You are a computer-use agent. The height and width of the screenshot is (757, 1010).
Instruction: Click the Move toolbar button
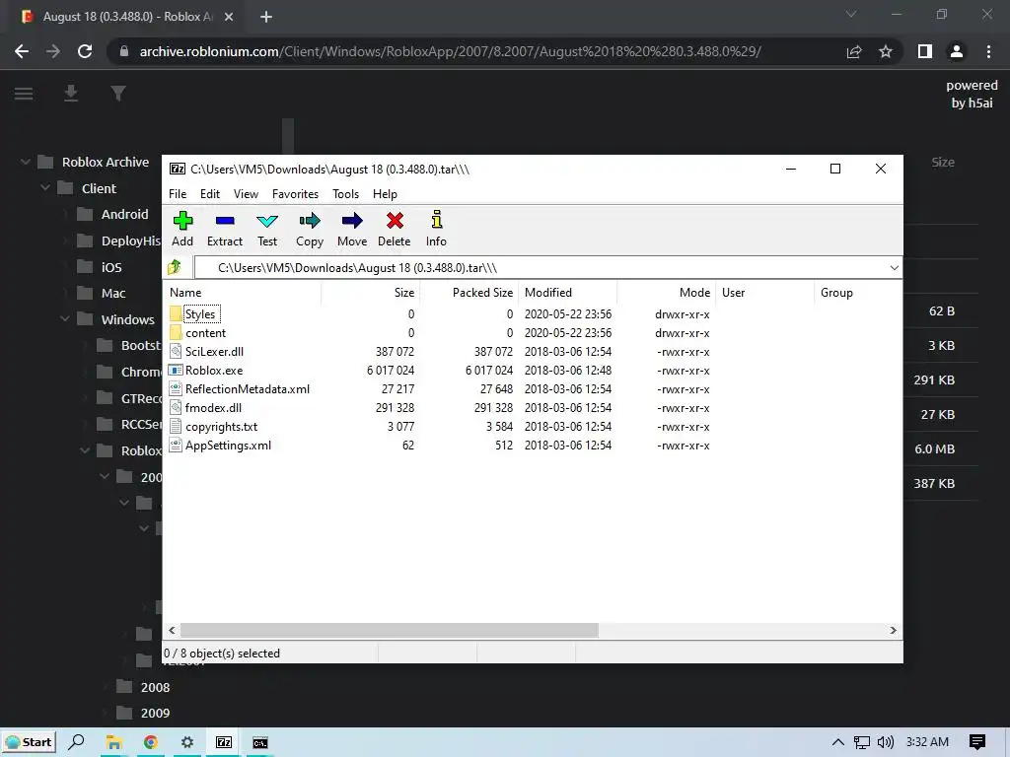click(x=352, y=229)
